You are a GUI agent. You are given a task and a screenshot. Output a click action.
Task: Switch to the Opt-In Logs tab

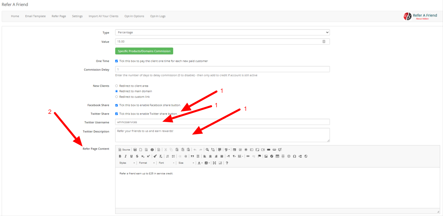tap(157, 16)
